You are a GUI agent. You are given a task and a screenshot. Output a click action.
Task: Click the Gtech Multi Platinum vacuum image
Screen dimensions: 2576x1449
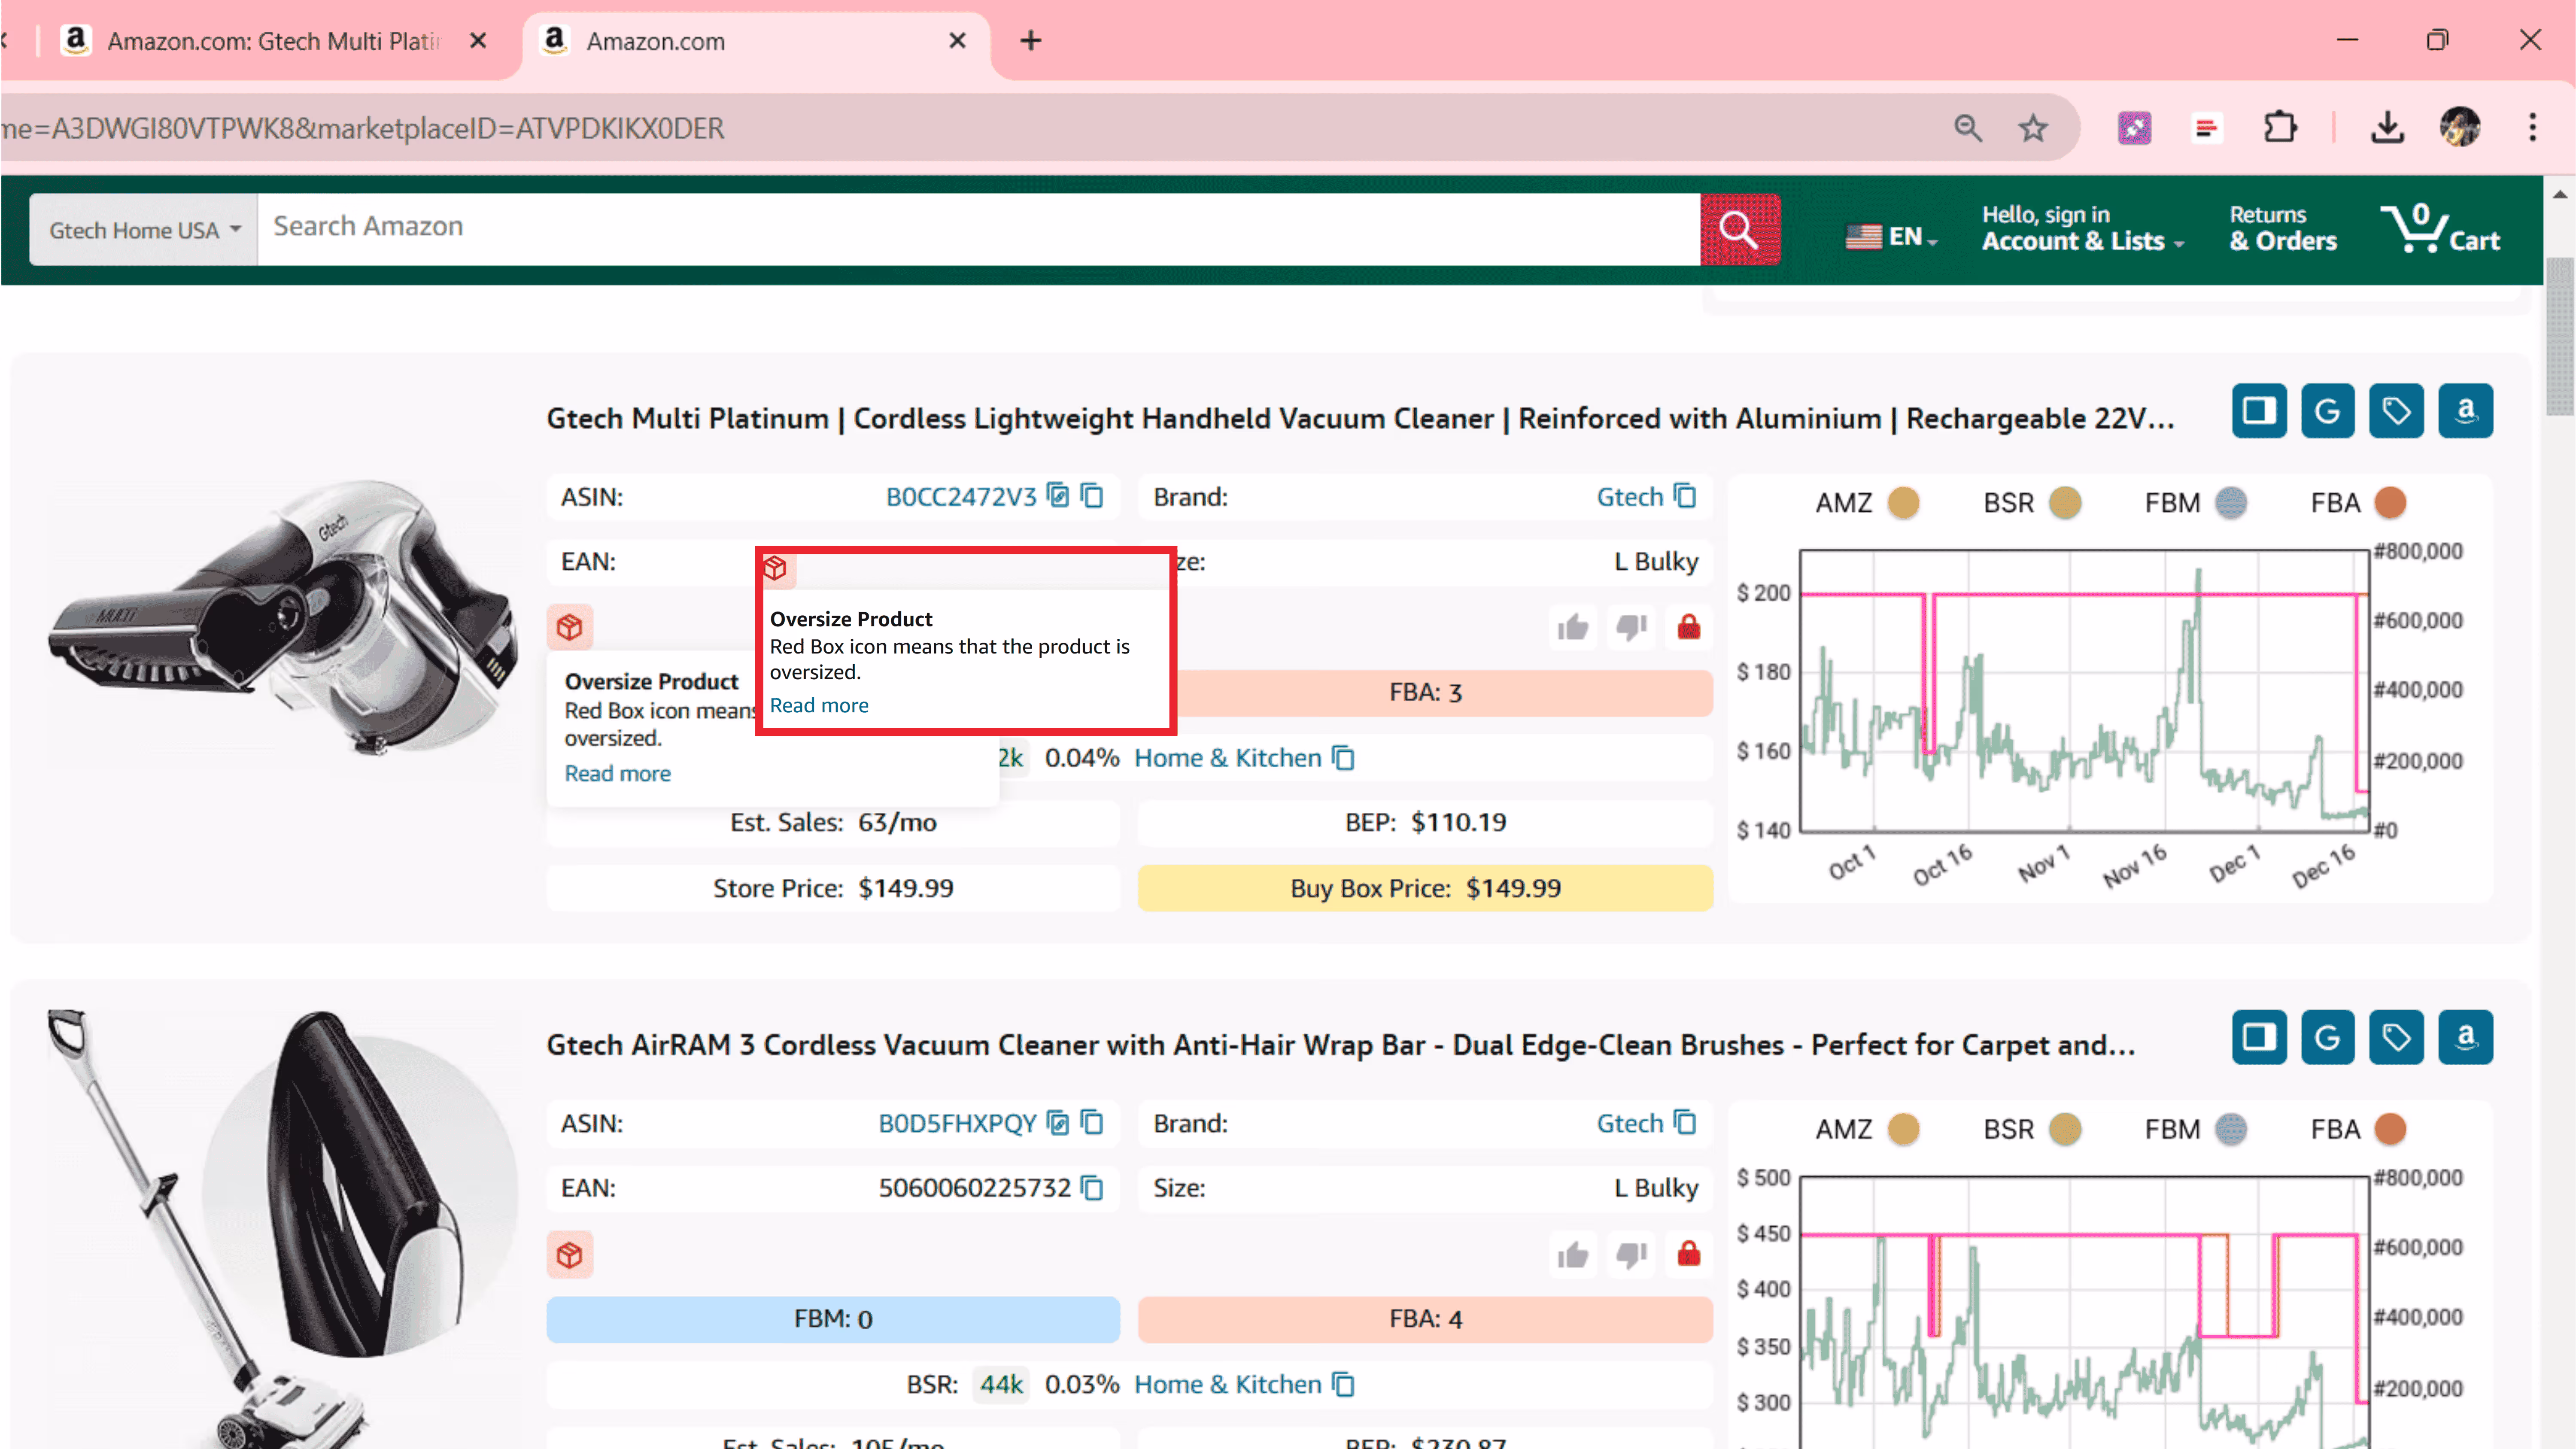click(x=283, y=618)
